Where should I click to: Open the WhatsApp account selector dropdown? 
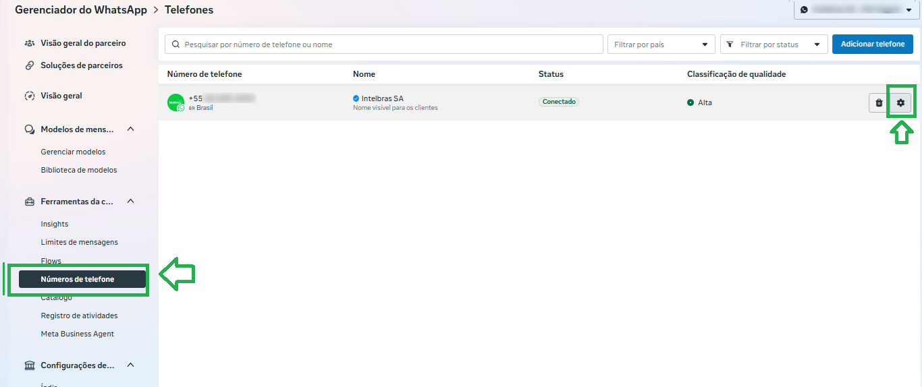point(856,9)
